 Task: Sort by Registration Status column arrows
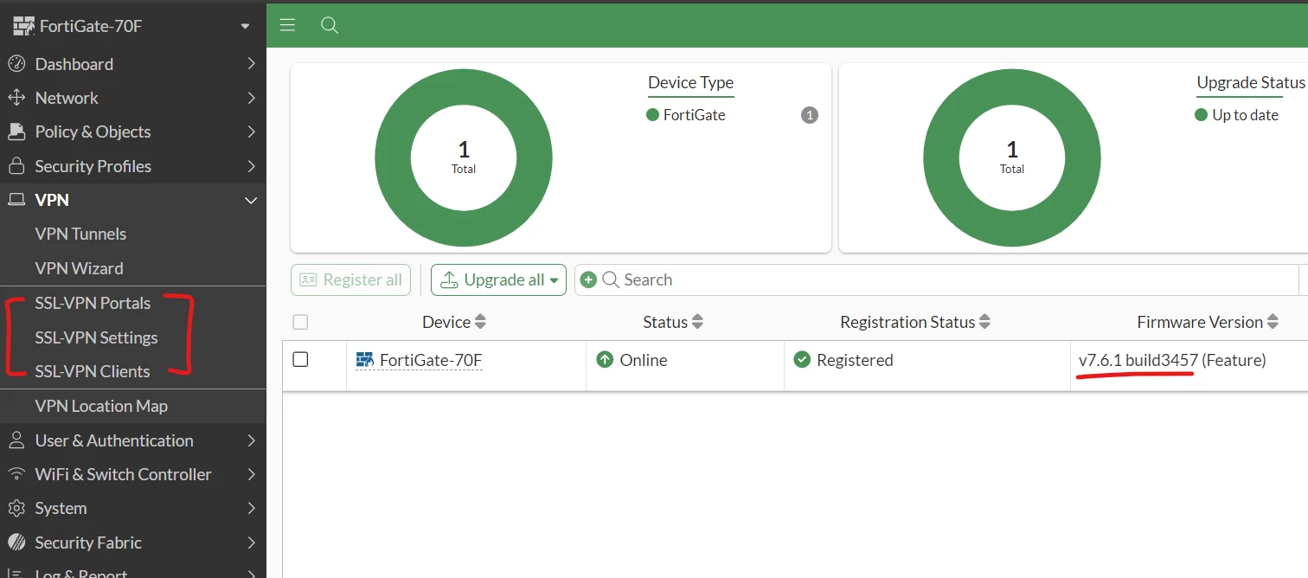(984, 322)
